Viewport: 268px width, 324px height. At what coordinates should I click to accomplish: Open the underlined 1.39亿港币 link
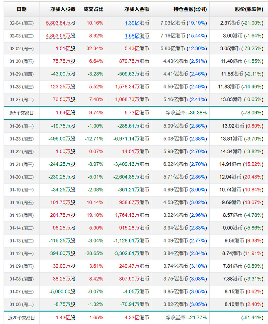coord(137,23)
